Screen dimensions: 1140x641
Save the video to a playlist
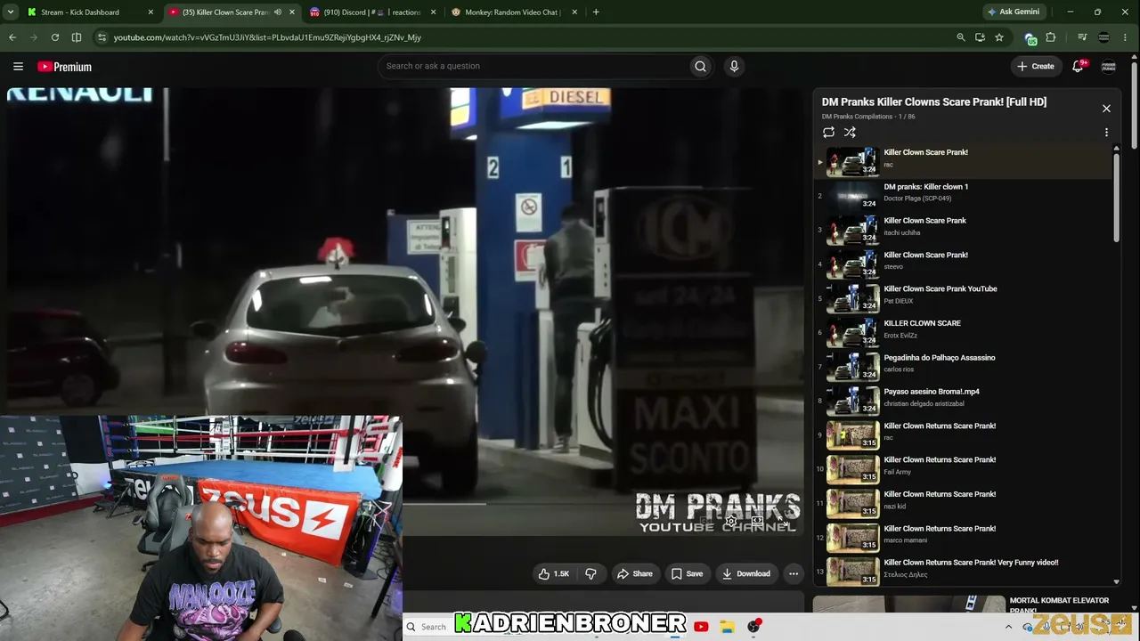[687, 574]
